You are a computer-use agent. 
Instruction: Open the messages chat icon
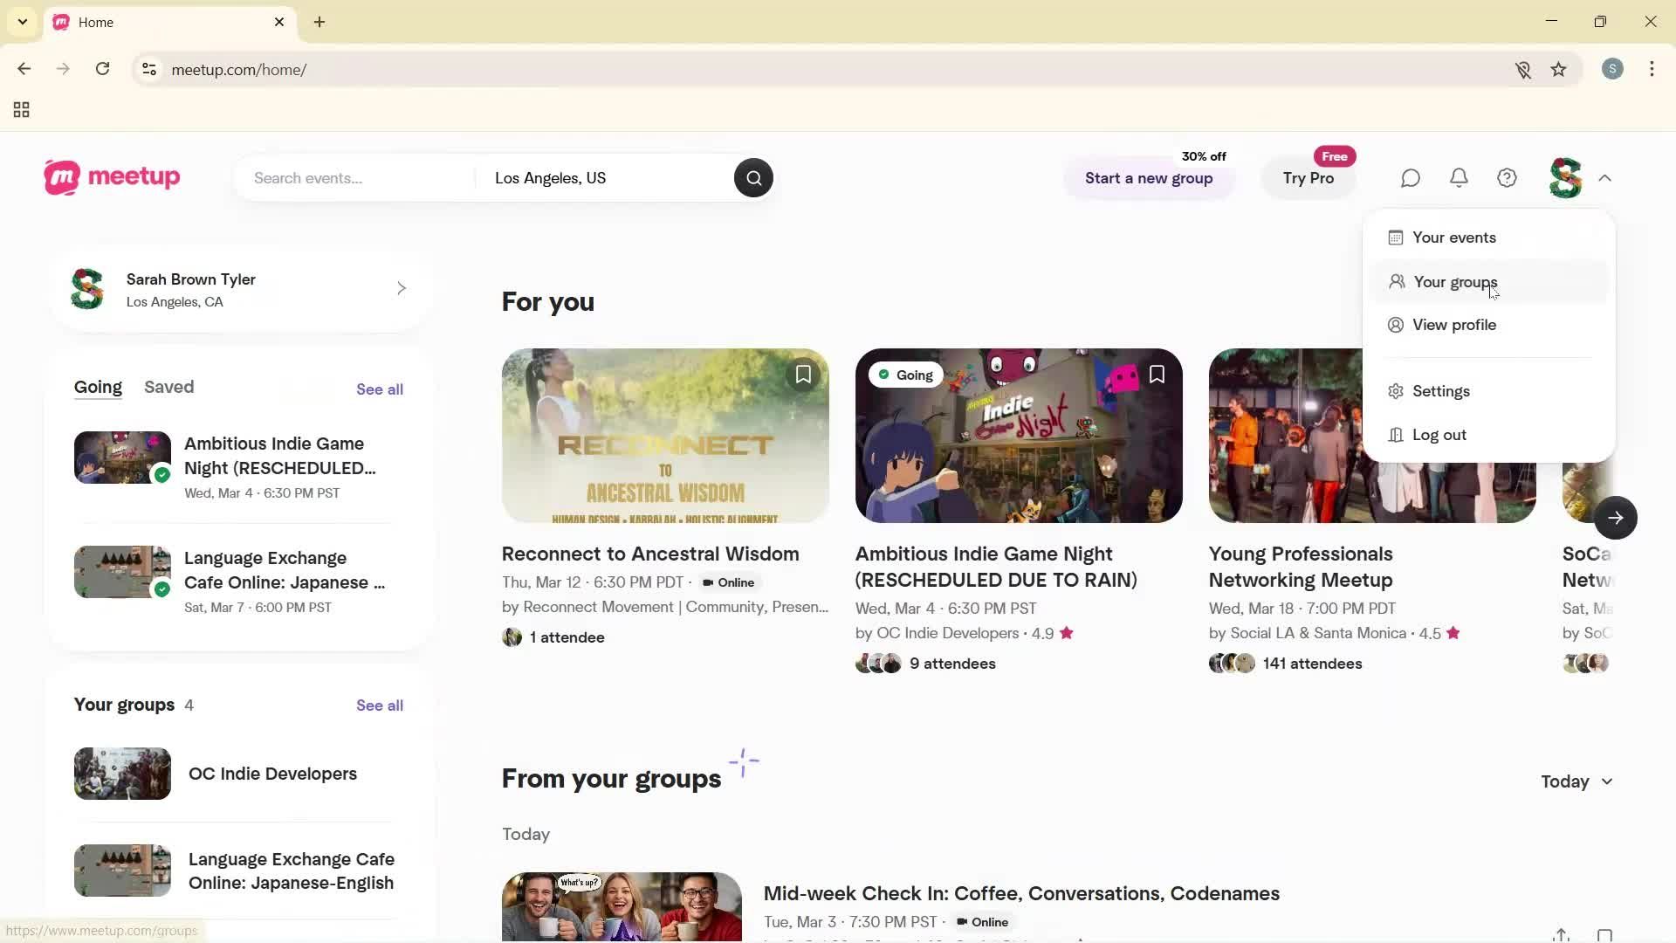[1410, 178]
